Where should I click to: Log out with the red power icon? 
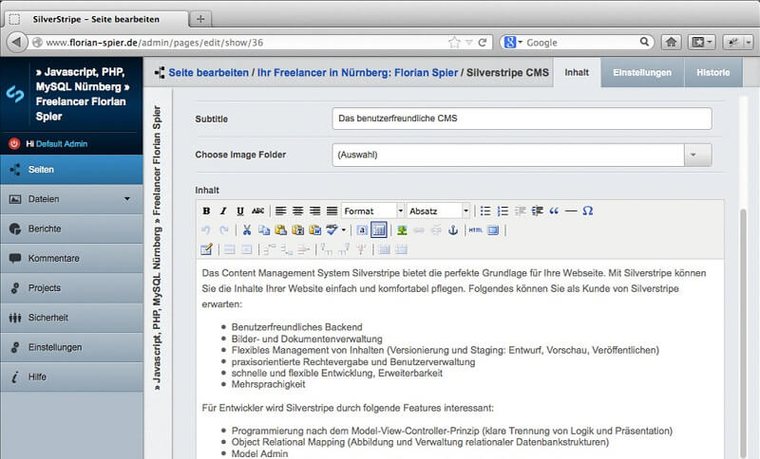[14, 143]
